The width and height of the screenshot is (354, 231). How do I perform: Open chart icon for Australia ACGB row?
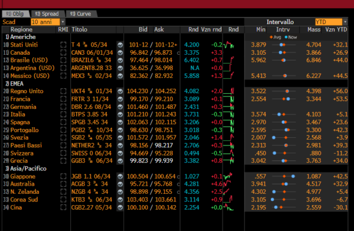120,184
